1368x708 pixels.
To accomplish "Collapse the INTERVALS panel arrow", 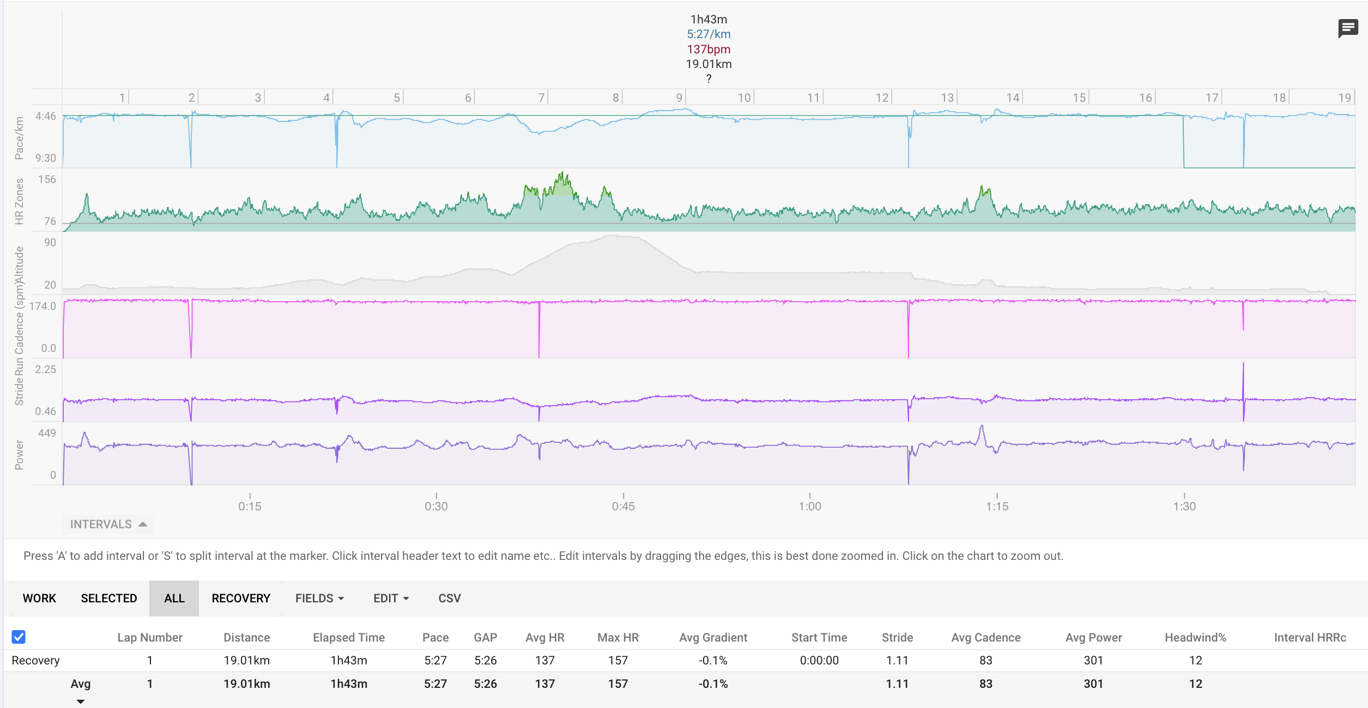I will (x=143, y=524).
